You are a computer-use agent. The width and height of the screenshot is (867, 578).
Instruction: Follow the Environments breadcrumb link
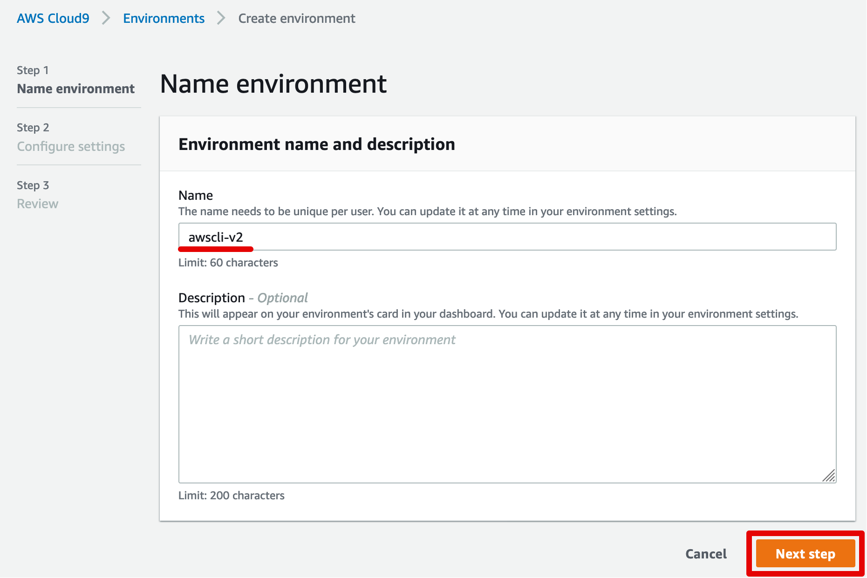pyautogui.click(x=164, y=18)
